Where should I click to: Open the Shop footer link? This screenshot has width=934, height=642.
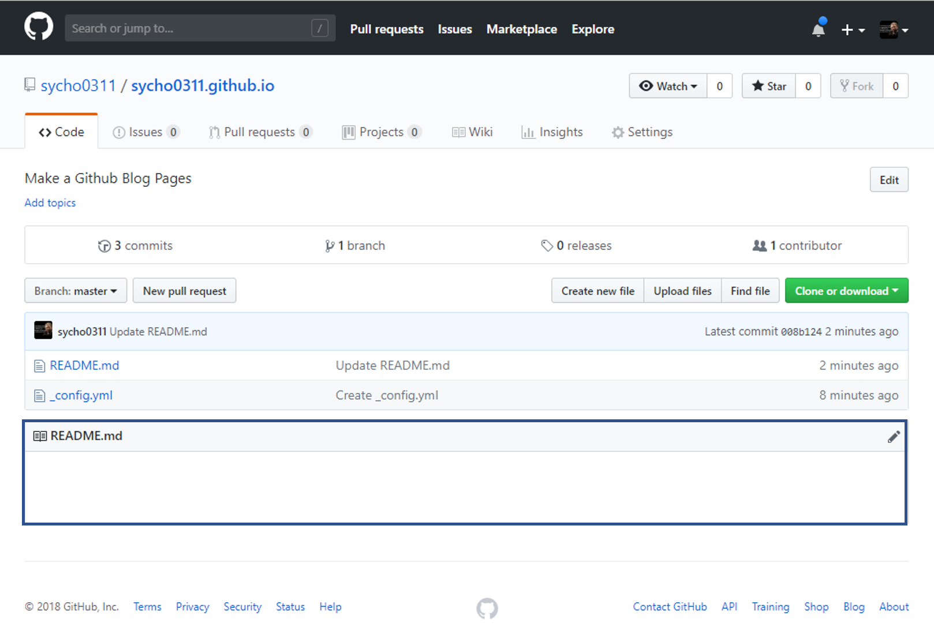pos(816,607)
